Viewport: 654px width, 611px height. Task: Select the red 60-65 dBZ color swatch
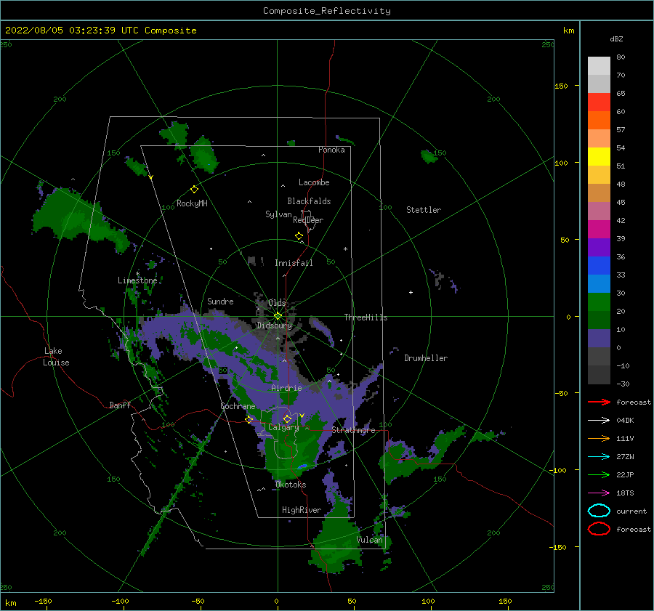pos(599,102)
